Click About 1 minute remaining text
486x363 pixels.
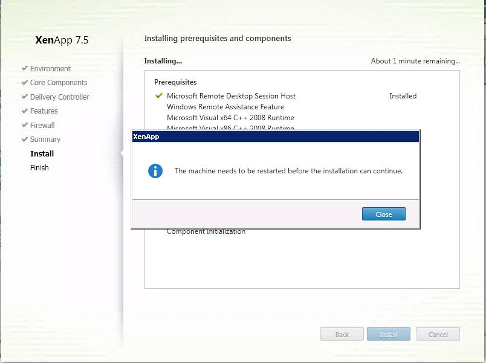point(415,61)
